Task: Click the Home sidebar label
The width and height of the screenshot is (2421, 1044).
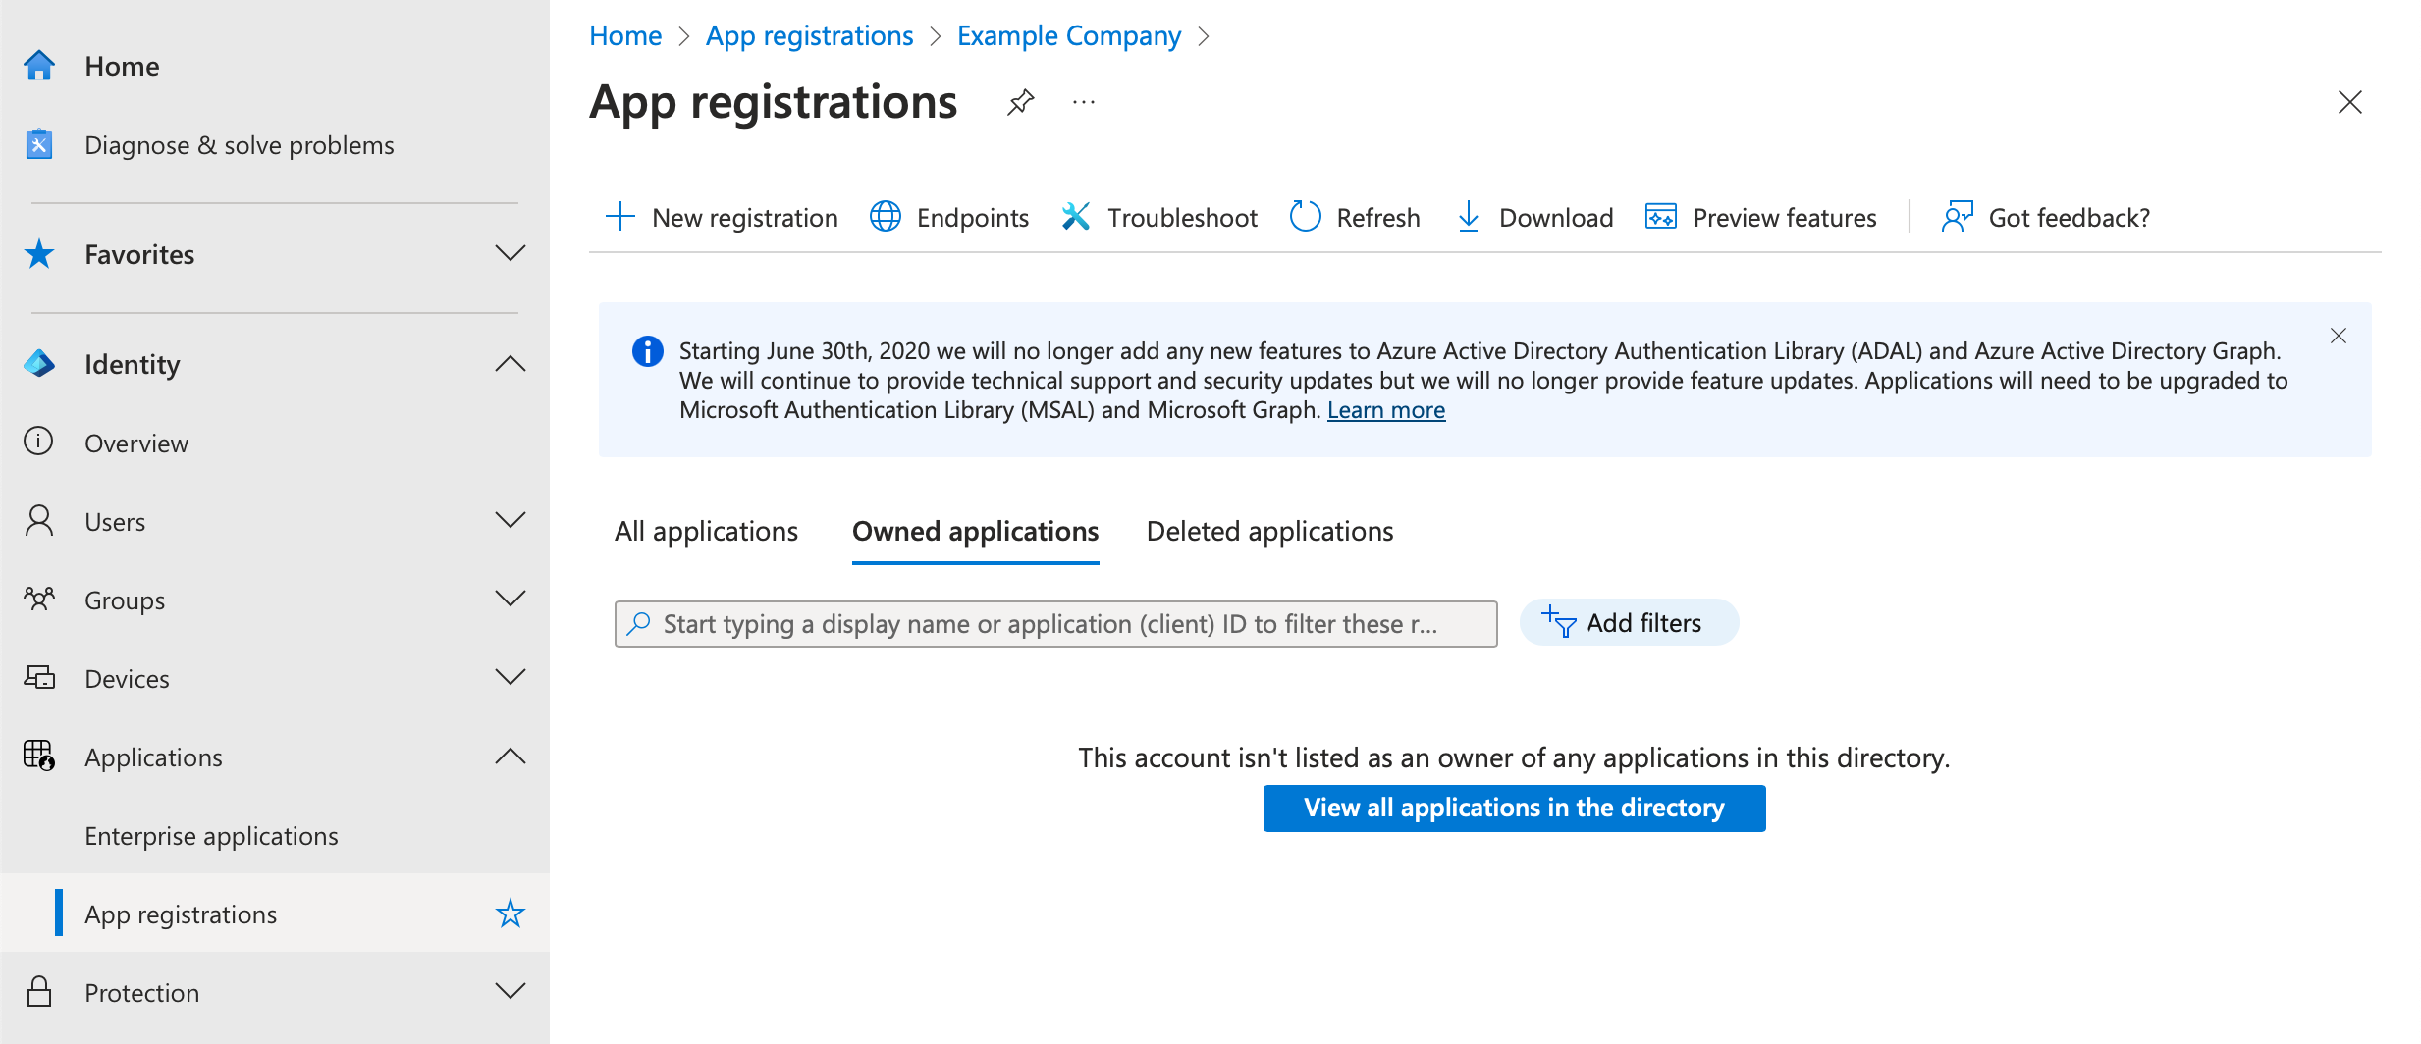Action: pos(122,66)
